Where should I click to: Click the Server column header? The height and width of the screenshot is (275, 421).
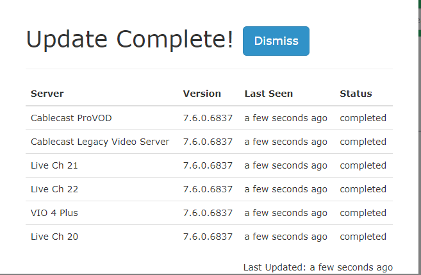[47, 94]
